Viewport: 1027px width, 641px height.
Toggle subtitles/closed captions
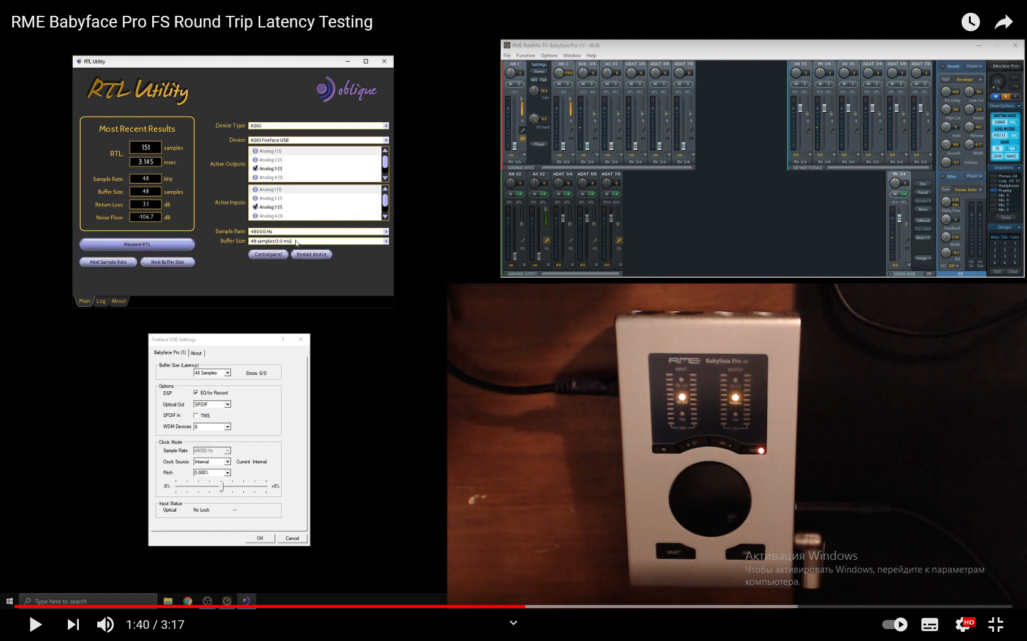tap(930, 625)
